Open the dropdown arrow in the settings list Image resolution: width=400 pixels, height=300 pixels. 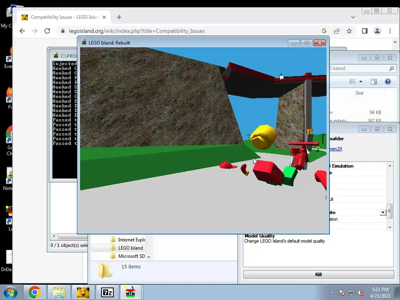pyautogui.click(x=383, y=212)
